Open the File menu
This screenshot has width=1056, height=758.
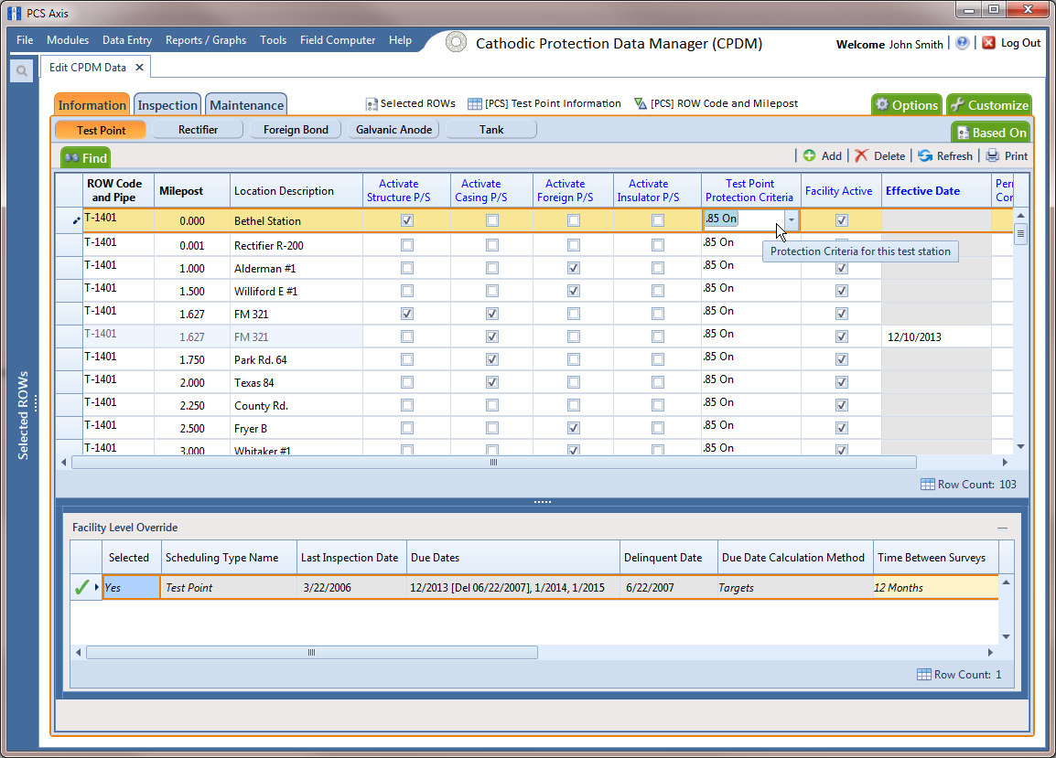tap(25, 40)
